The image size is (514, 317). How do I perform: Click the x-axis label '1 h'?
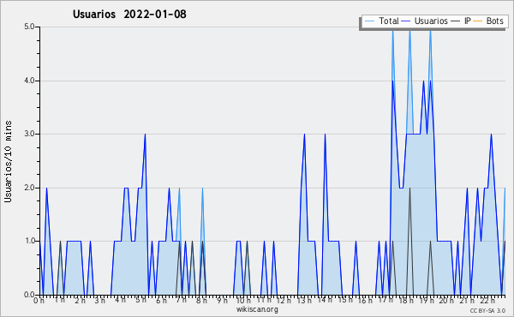click(x=59, y=300)
